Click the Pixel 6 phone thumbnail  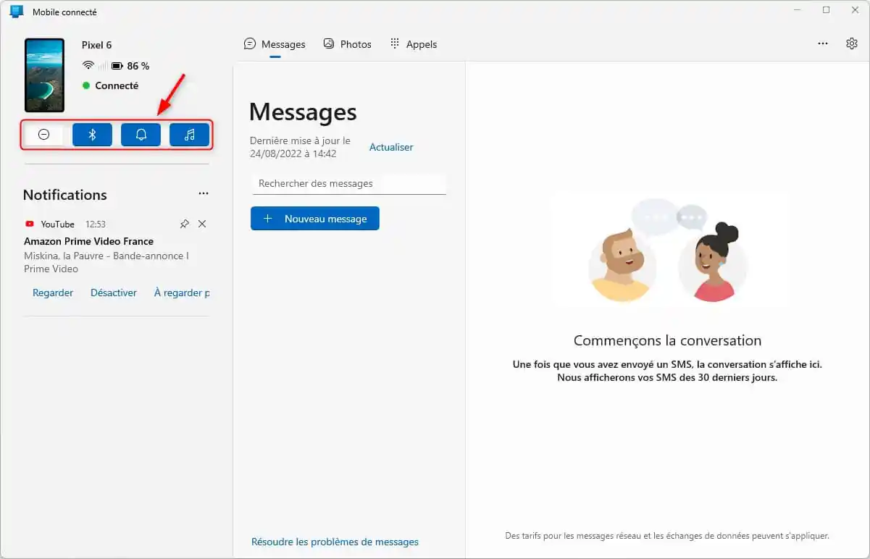[x=44, y=75]
